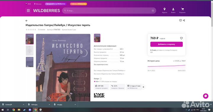Click the seller info circle icon
The width and height of the screenshot is (213, 112).
pos(101,79)
